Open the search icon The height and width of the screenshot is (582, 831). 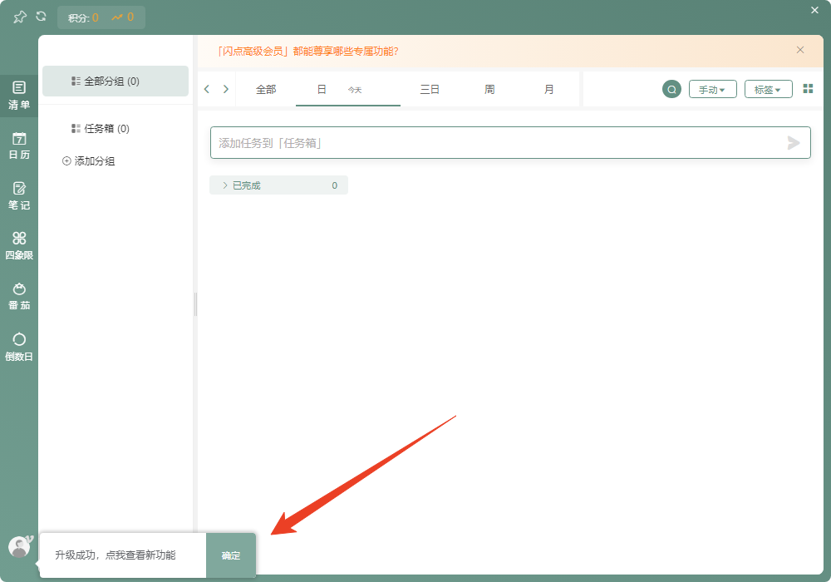(671, 89)
